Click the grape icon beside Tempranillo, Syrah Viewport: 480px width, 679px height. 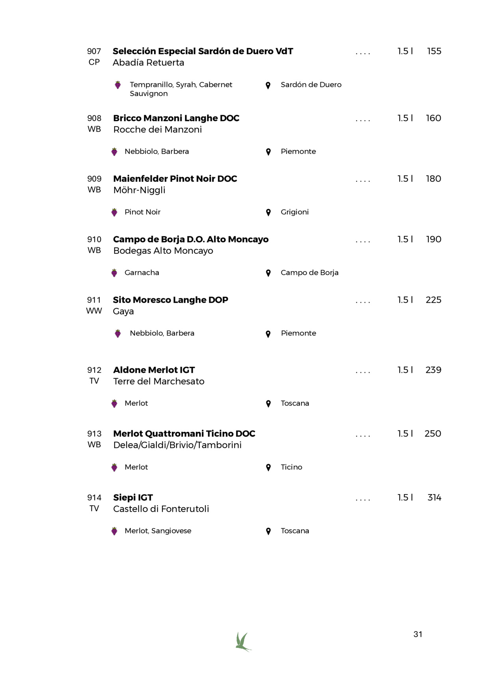point(117,85)
